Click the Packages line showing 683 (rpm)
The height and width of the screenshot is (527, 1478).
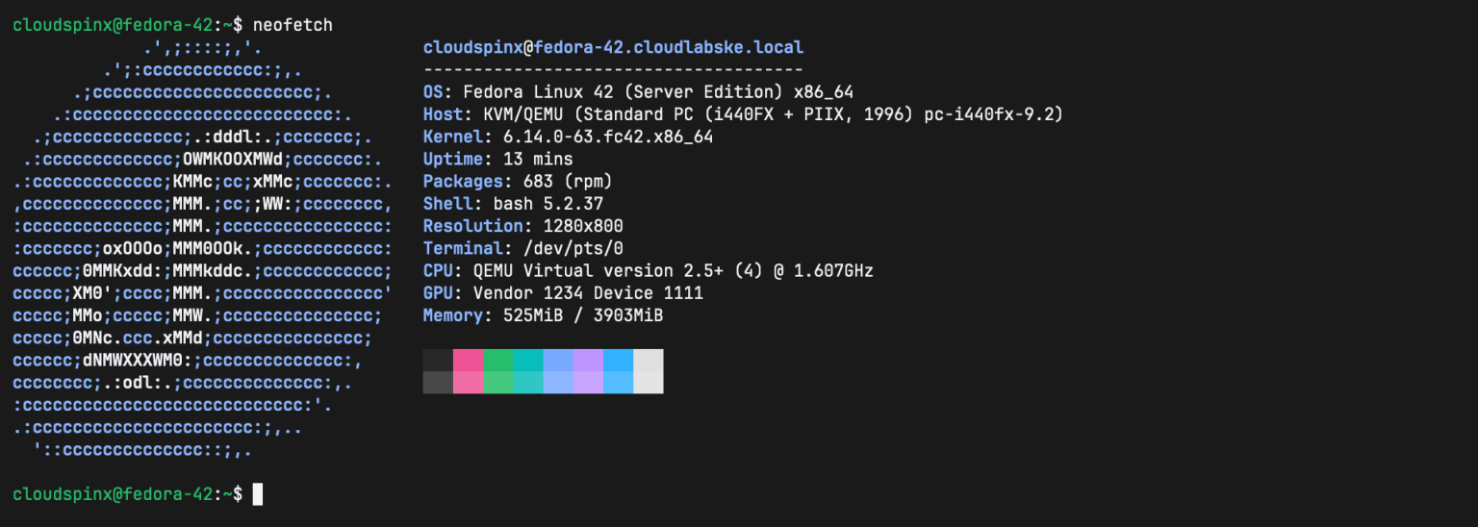coord(518,181)
